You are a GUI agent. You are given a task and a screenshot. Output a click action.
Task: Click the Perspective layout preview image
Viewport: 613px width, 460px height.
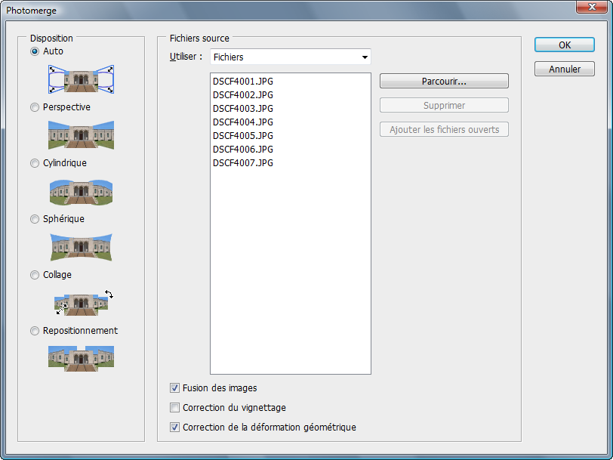(82, 135)
